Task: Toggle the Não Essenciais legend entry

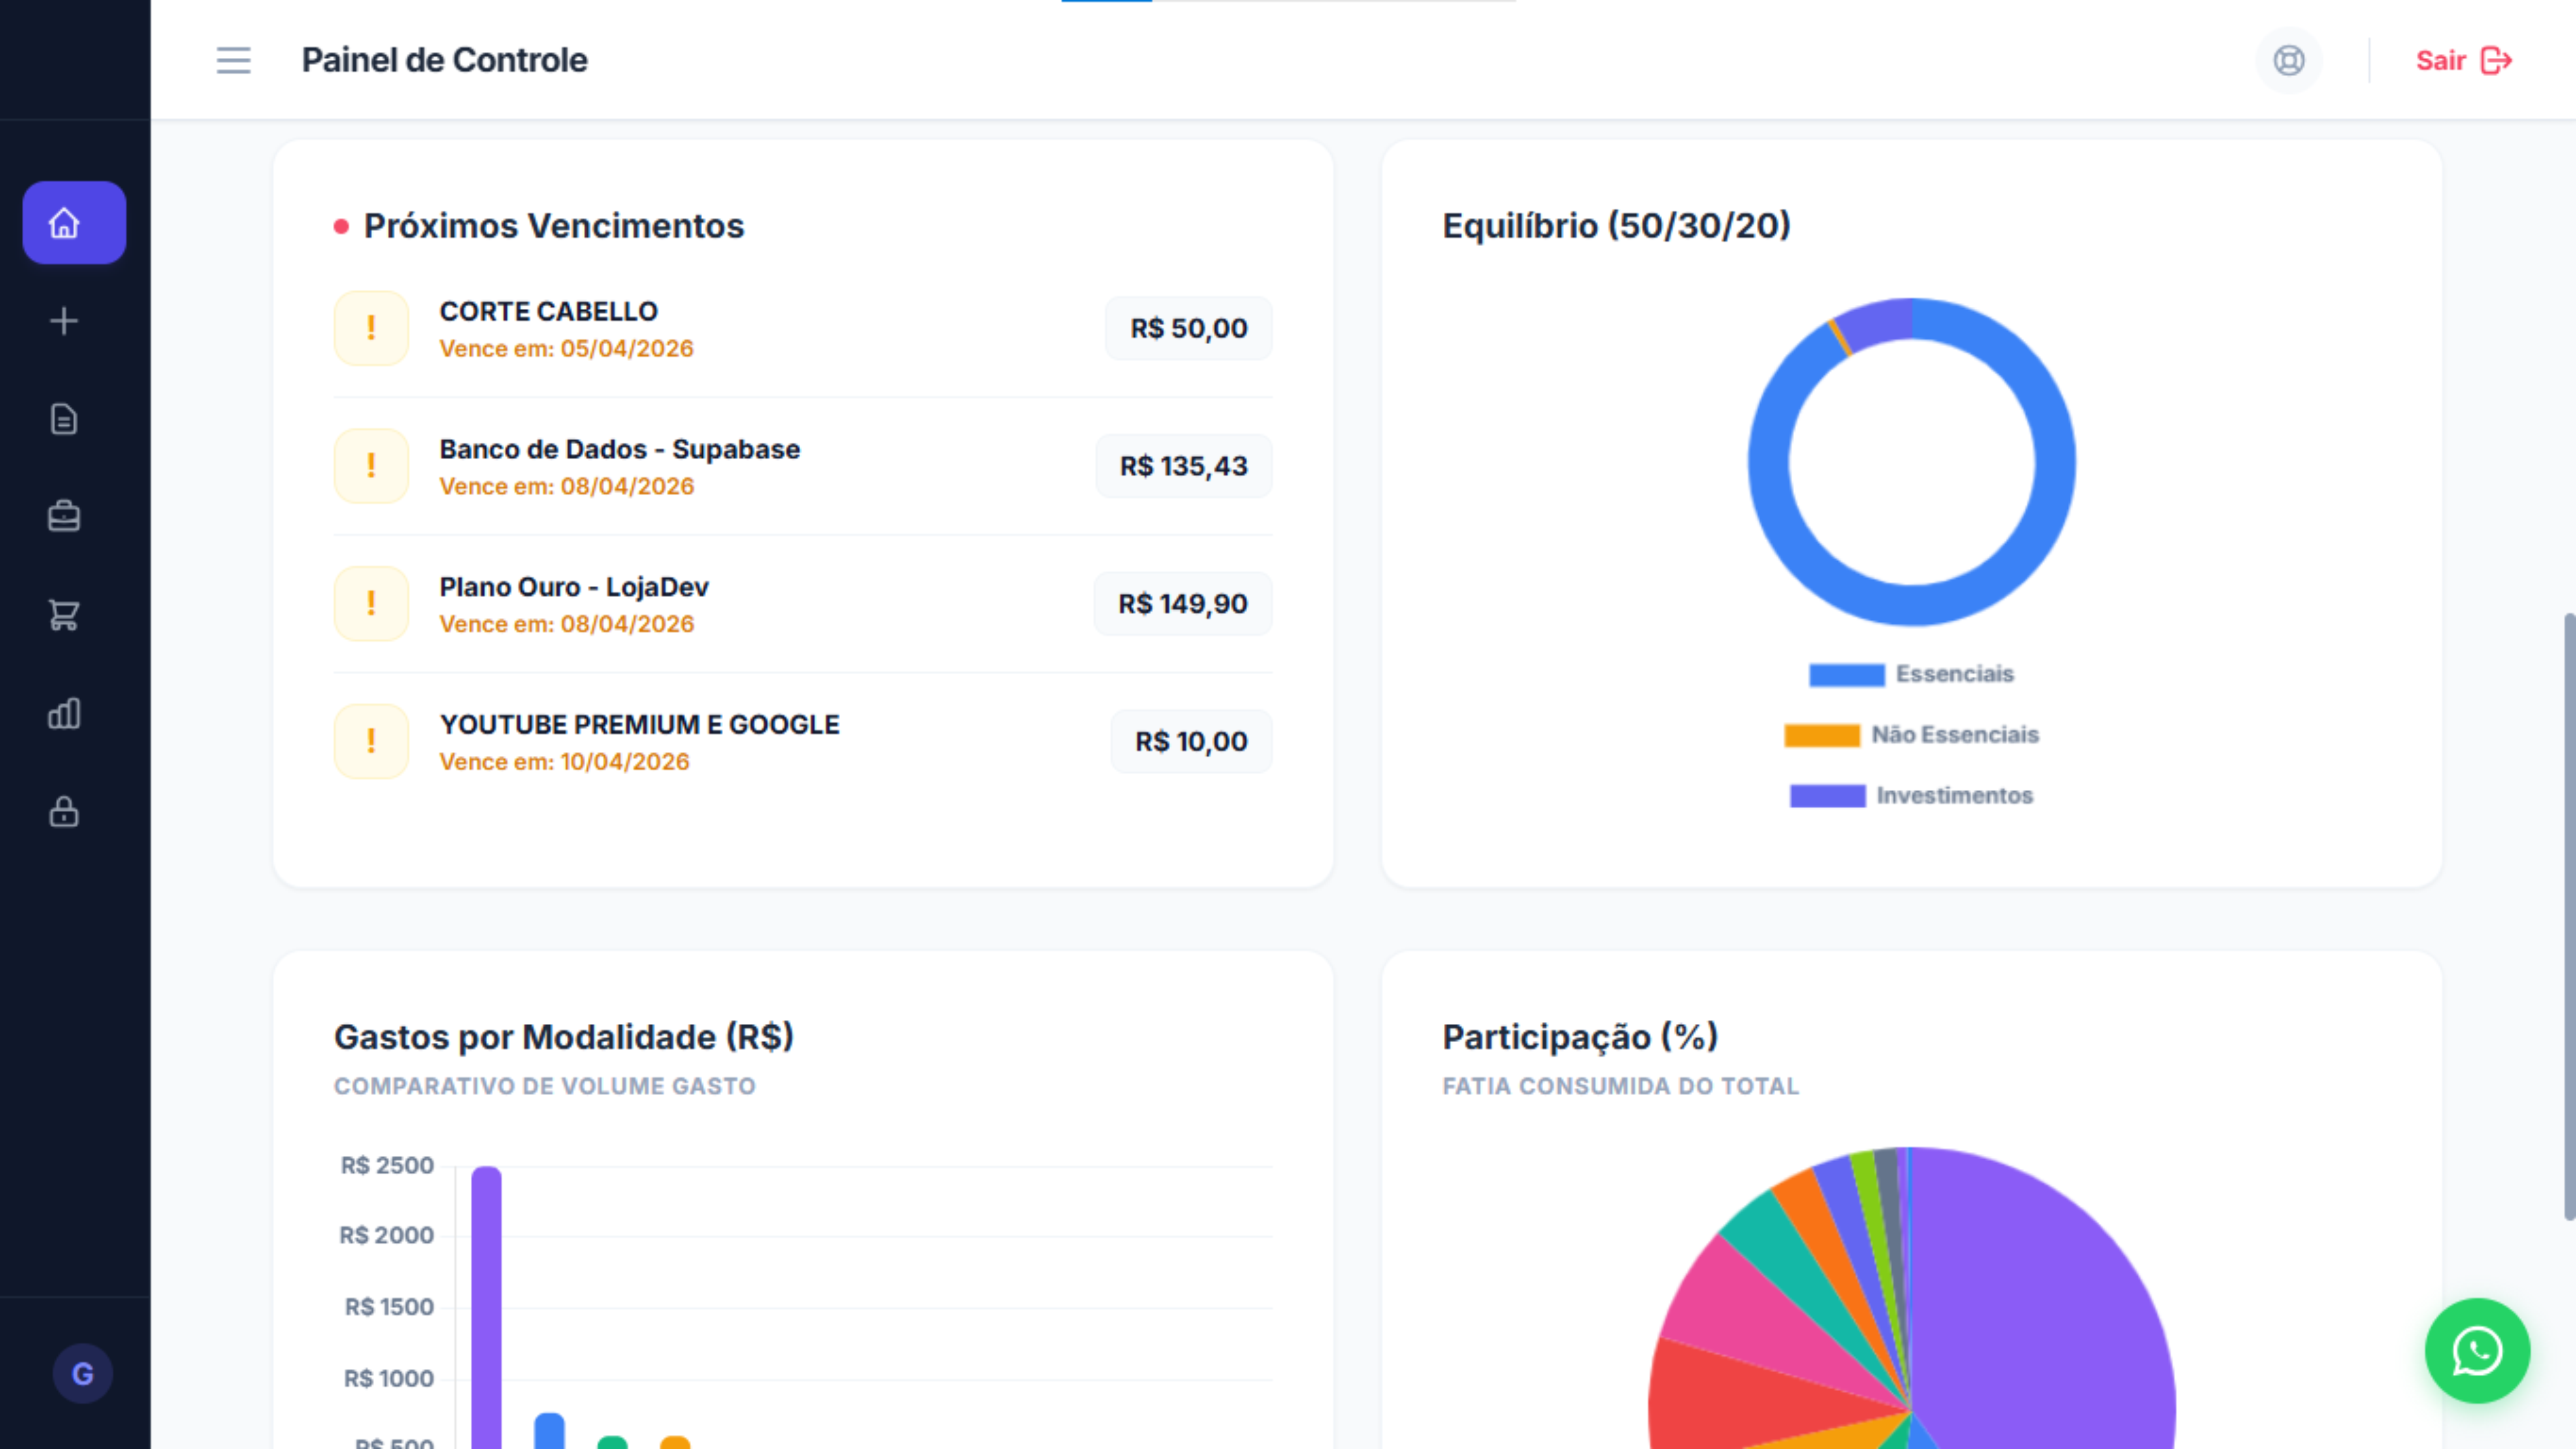Action: pos(1912,734)
